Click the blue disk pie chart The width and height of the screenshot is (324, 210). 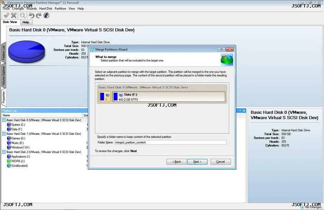(x=26, y=52)
